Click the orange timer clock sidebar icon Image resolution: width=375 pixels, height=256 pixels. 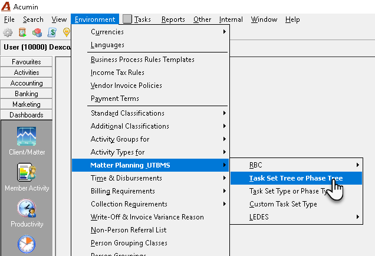tap(27, 244)
